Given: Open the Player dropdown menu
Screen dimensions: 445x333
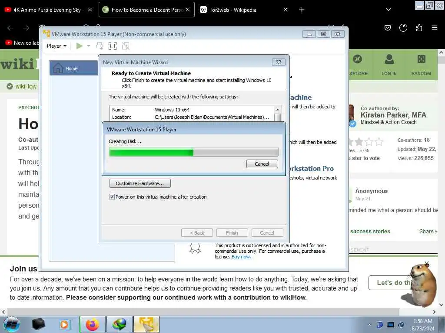Looking at the screenshot, I should coord(56,46).
